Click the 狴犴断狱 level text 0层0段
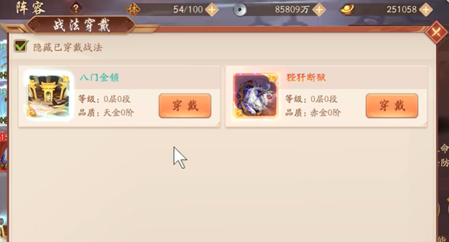 [x=324, y=100]
